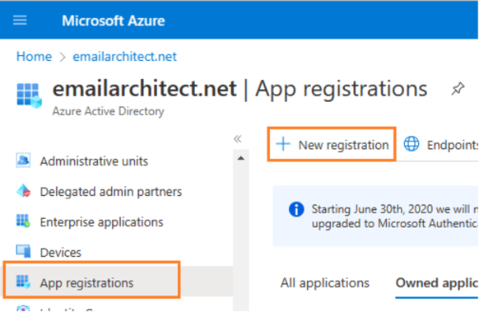Click the Administrative units icon

pyautogui.click(x=23, y=161)
